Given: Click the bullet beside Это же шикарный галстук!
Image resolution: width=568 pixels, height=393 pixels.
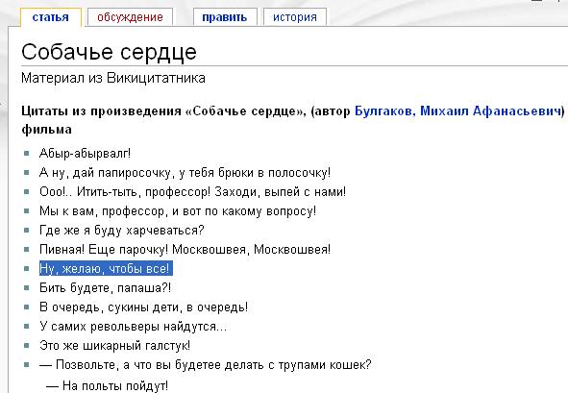Looking at the screenshot, I should (x=27, y=345).
